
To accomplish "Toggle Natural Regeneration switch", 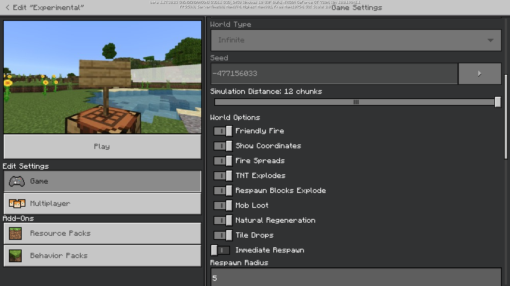I will pos(223,220).
